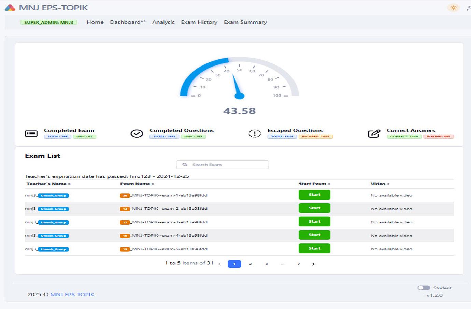Toggle the Student mode switch
The width and height of the screenshot is (471, 309).
424,288
